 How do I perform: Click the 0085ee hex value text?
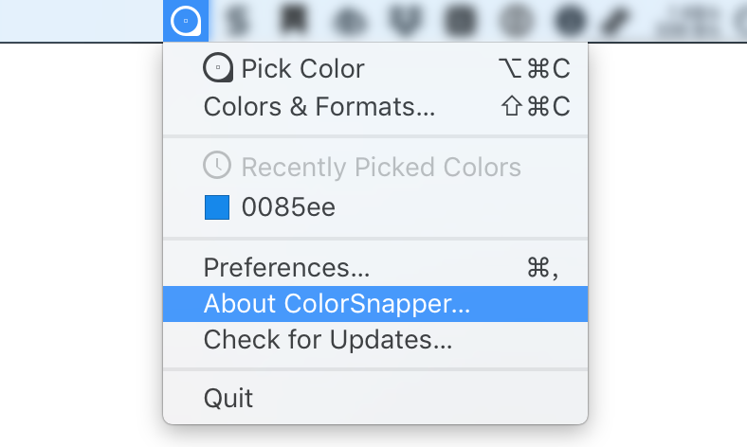point(288,207)
